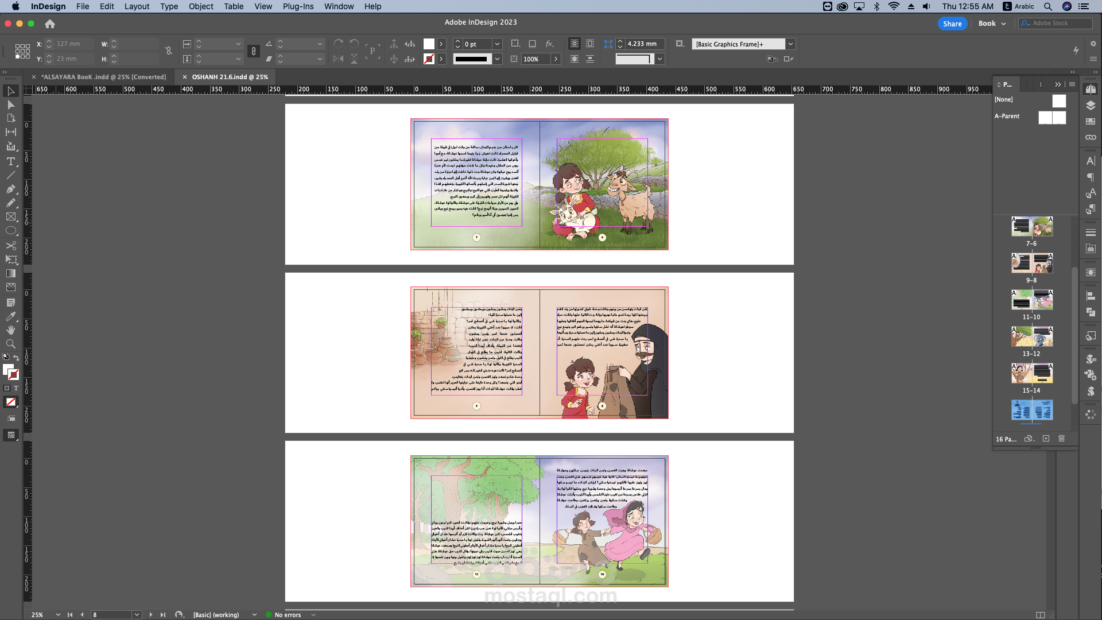
Task: Toggle formatting affects text button
Action: coord(16,388)
